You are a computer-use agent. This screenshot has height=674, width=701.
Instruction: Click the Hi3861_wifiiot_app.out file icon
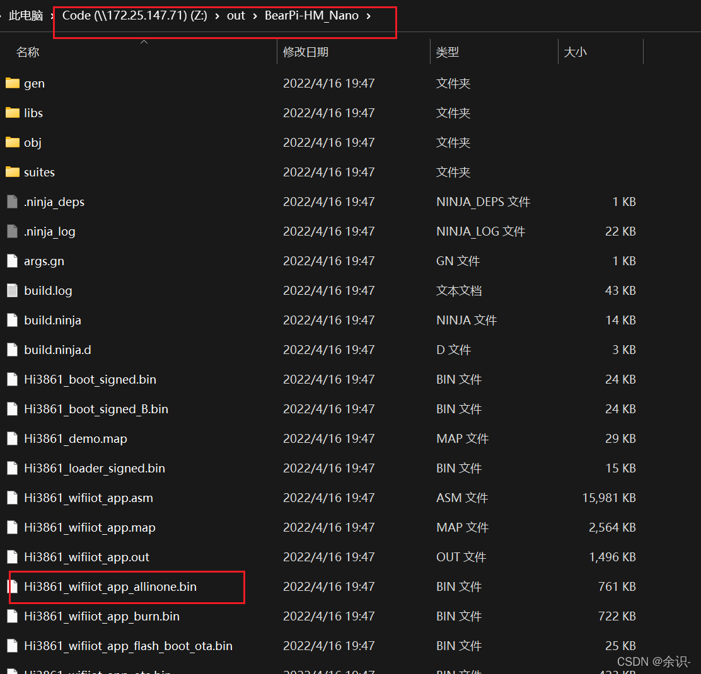[13, 557]
